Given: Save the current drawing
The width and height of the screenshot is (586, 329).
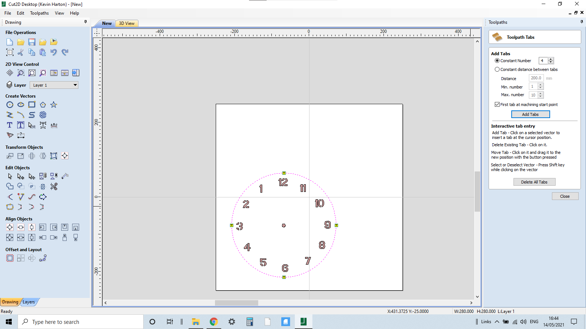Looking at the screenshot, I should pos(31,42).
